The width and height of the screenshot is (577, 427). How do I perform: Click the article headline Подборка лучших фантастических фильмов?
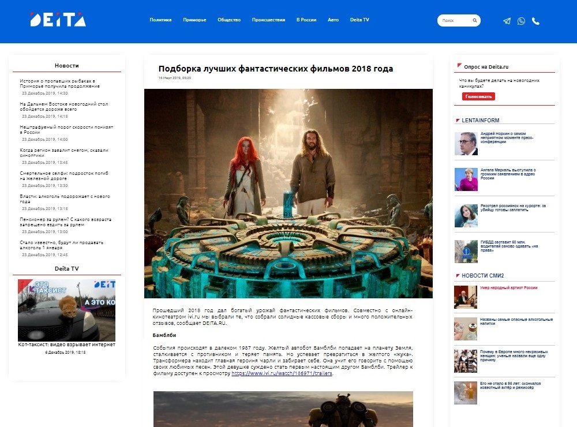276,69
